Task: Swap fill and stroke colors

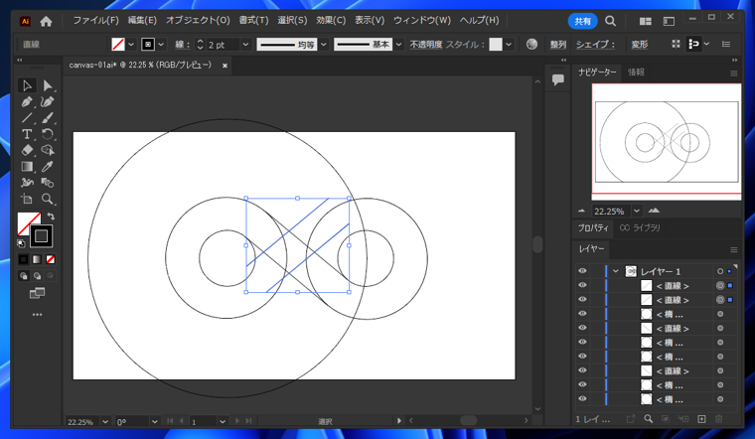Action: tap(51, 217)
